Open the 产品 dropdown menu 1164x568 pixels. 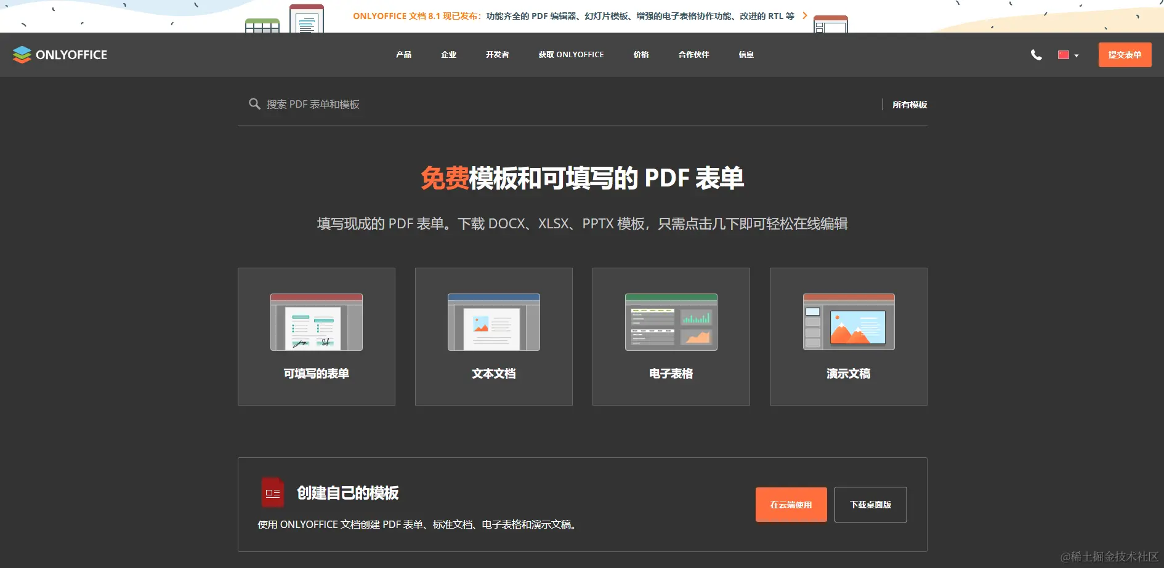click(x=403, y=55)
